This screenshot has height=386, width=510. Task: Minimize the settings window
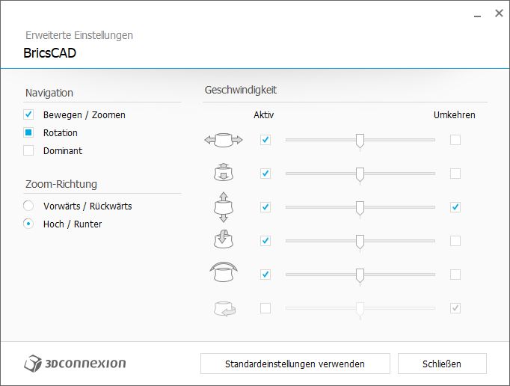point(478,14)
